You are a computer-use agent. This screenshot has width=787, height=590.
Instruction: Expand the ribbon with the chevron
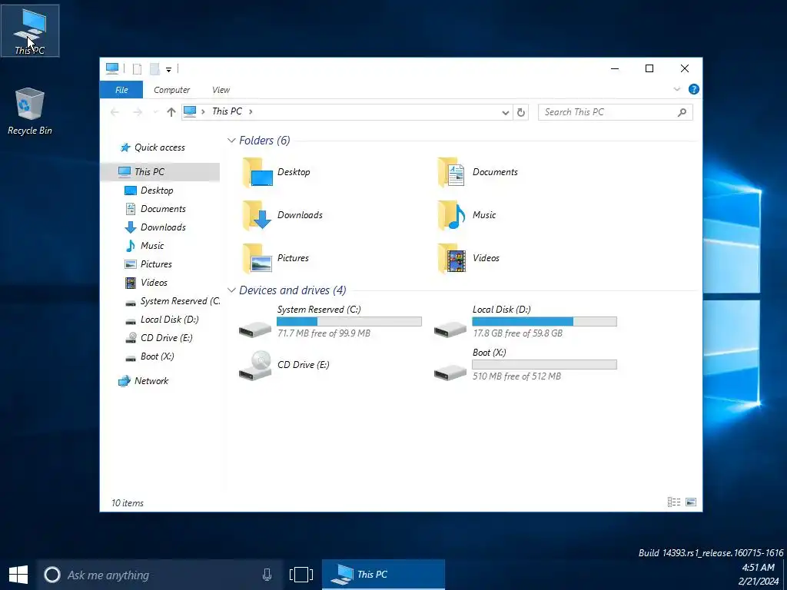point(676,89)
